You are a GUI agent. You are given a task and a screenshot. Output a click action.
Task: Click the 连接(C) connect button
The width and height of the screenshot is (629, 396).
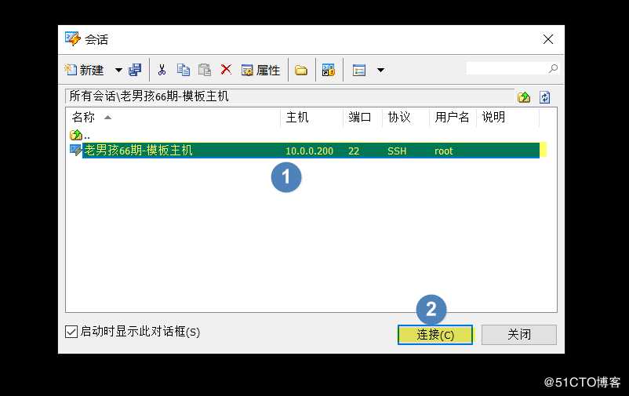click(x=434, y=335)
